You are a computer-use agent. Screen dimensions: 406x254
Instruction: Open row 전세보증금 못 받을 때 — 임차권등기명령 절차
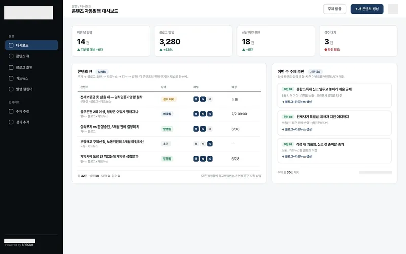pyautogui.click(x=169, y=99)
